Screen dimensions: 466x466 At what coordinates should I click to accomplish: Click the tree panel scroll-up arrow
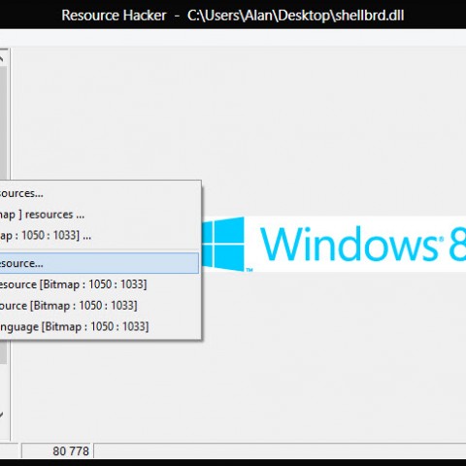coord(2,59)
